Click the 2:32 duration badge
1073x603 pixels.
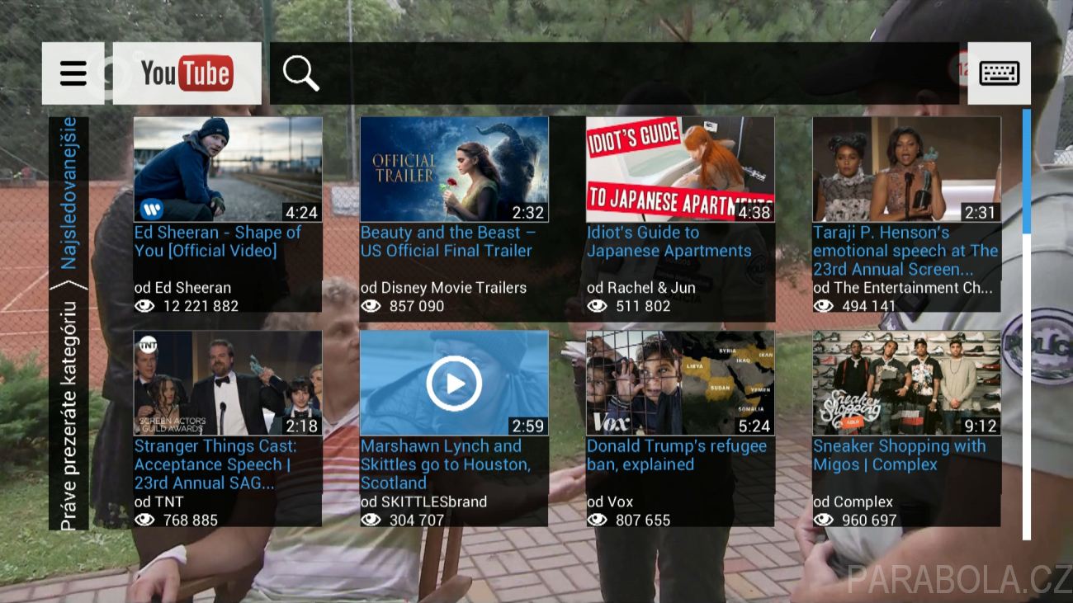coord(527,212)
